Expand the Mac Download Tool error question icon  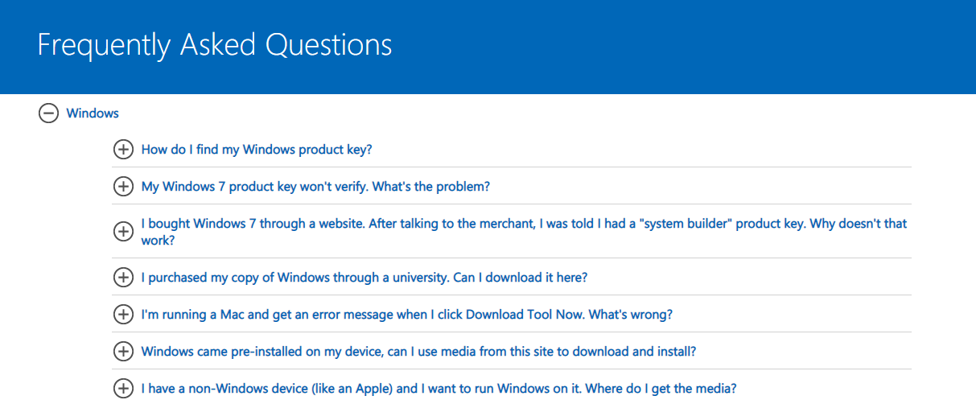[123, 315]
